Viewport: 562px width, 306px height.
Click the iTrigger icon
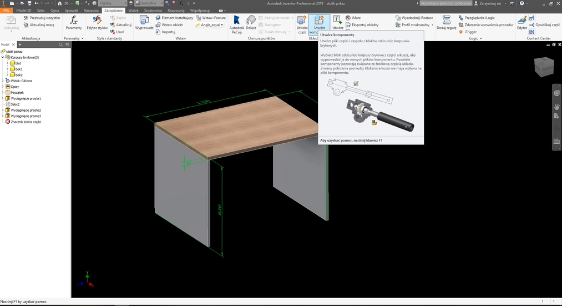(461, 32)
